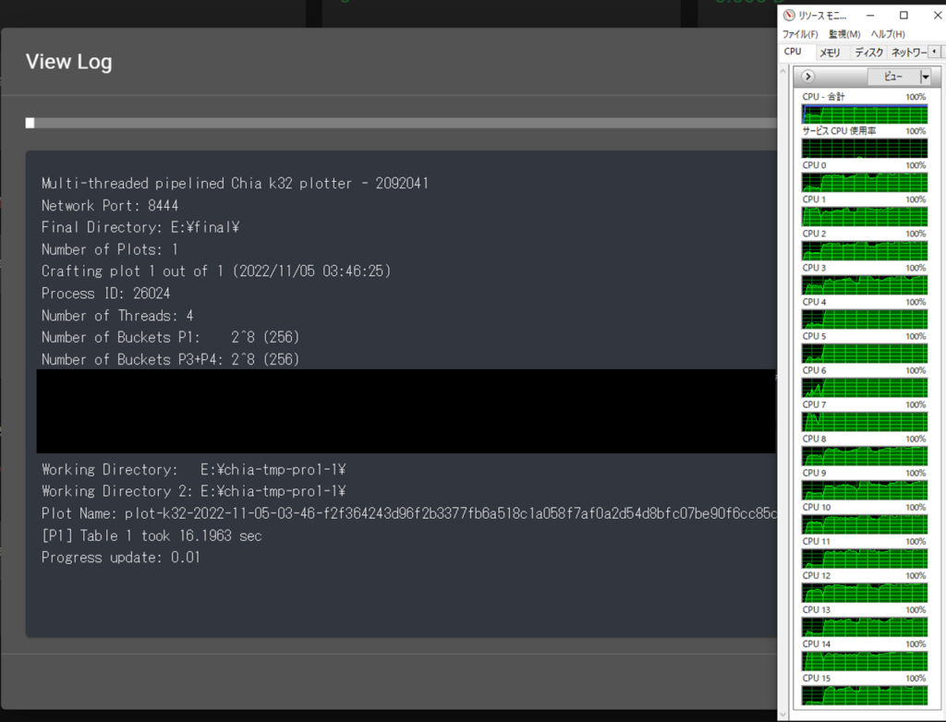Click the サービス CPU 使用率 graph
The image size is (946, 722).
(x=864, y=149)
